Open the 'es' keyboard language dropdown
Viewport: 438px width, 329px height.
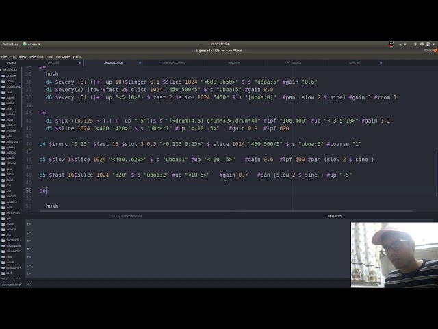coord(402,44)
